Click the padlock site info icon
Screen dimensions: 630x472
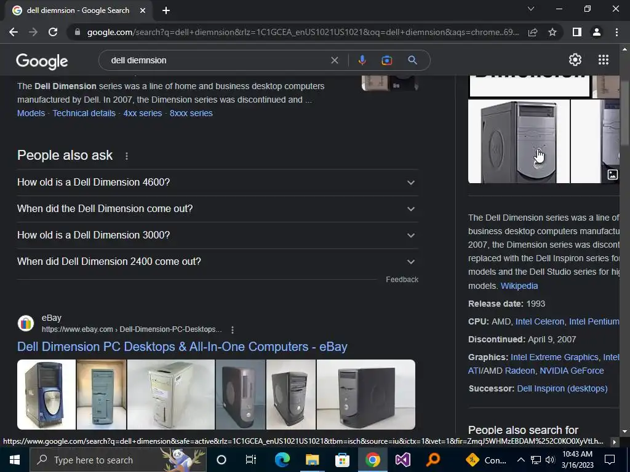click(78, 32)
